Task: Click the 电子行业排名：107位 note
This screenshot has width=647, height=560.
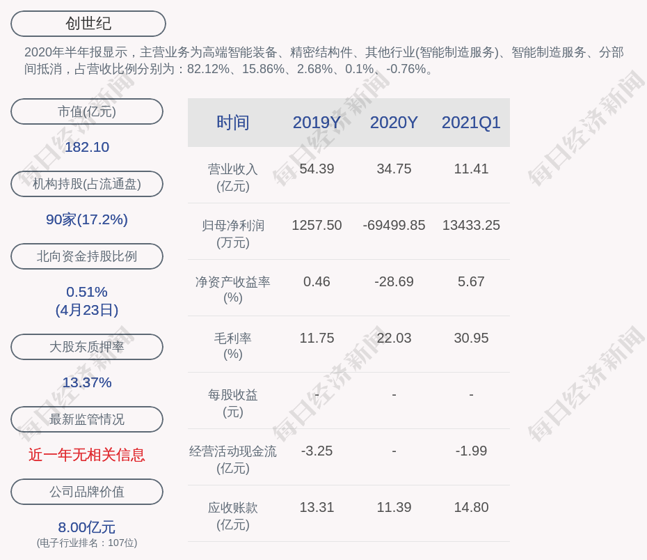Action: (x=87, y=543)
